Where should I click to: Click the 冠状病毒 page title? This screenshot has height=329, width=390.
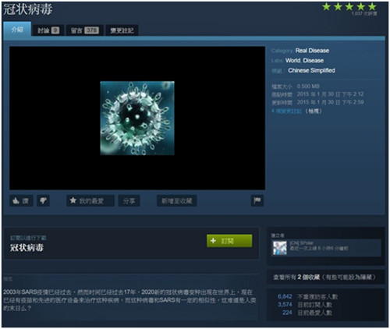pyautogui.click(x=27, y=9)
